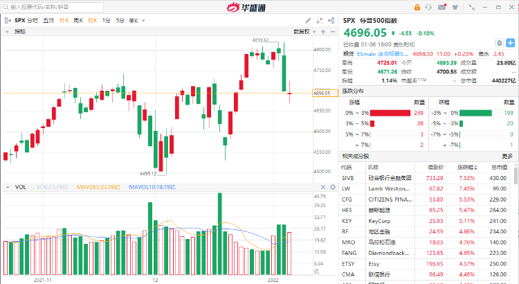Click the MAVOL5 indicator label
The height and width of the screenshot is (284, 519).
click(x=98, y=187)
